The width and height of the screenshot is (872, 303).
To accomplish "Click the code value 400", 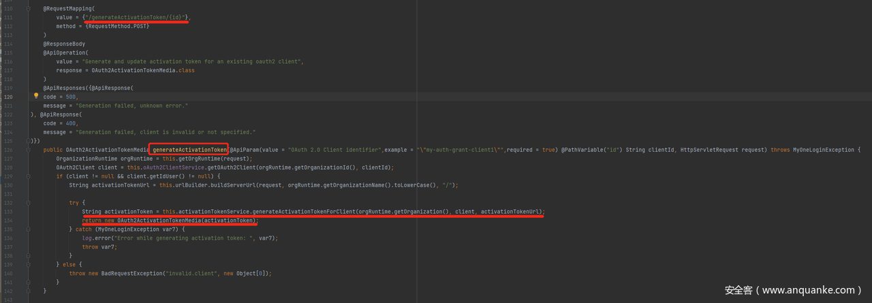I will click(72, 123).
